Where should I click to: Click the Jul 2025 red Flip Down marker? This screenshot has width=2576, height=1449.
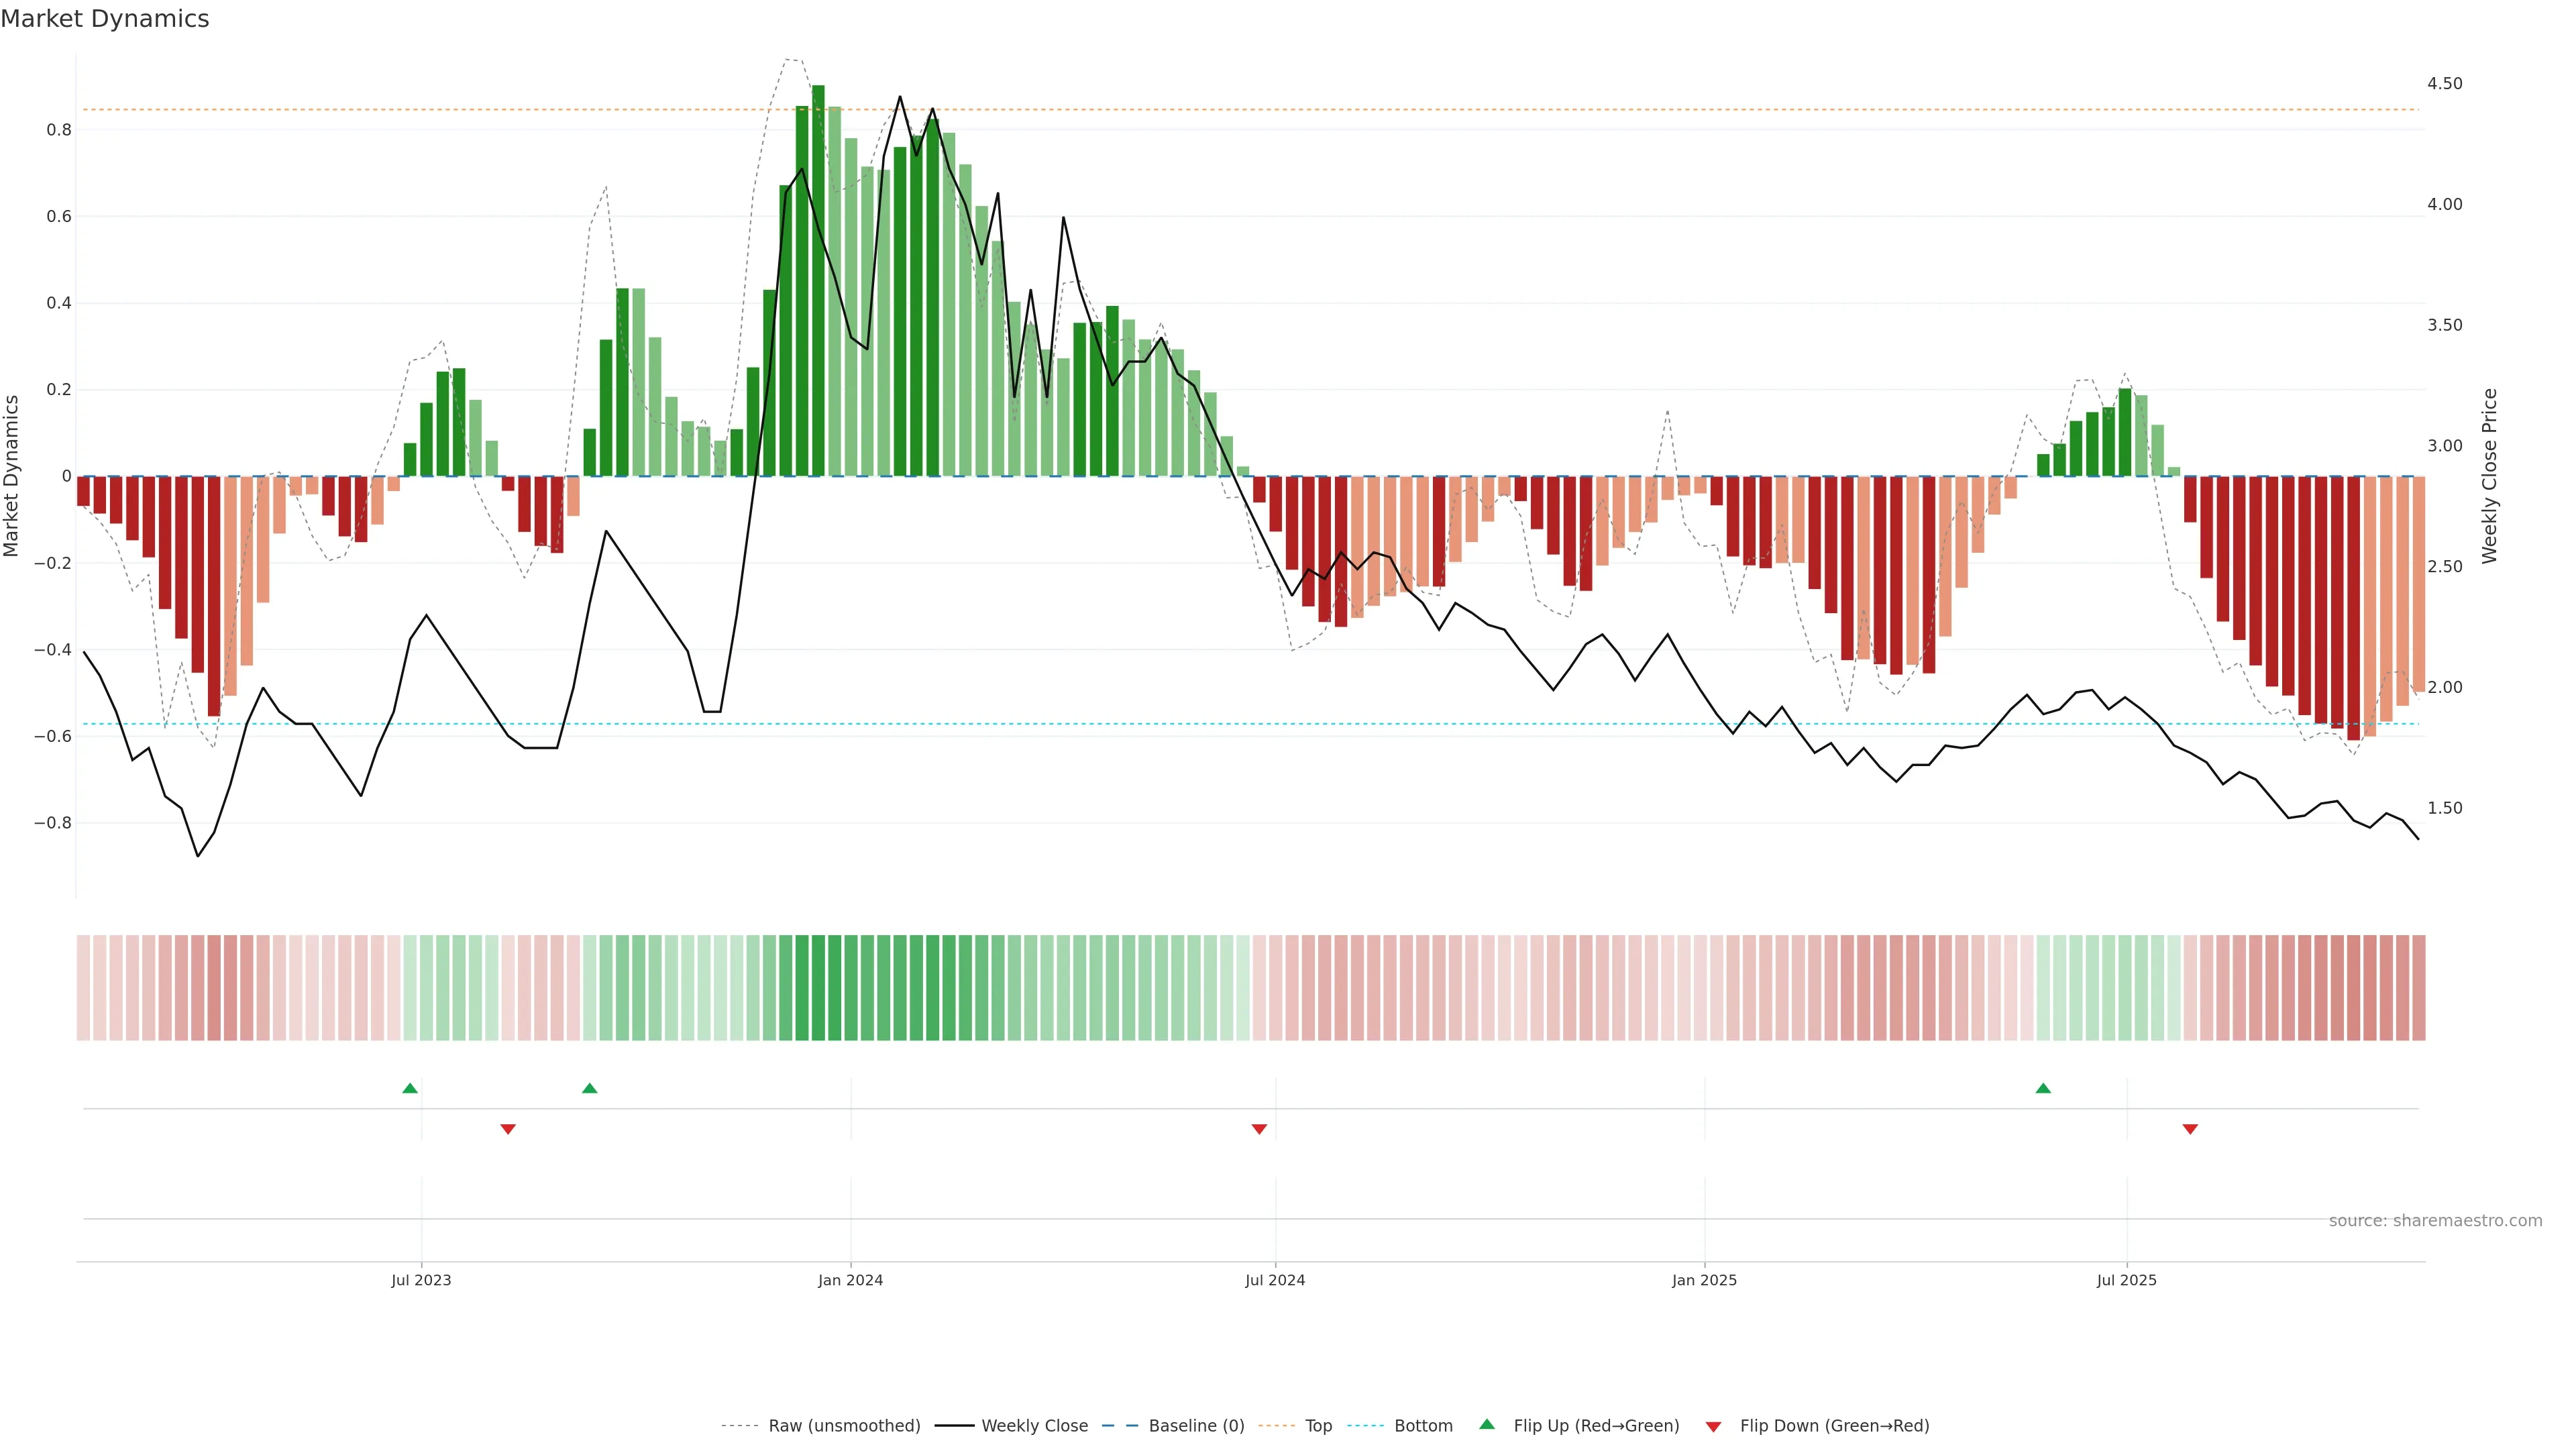[x=2190, y=1129]
